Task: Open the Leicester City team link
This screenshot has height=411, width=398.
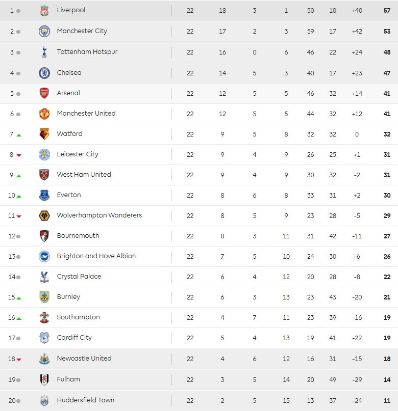Action: click(x=78, y=154)
